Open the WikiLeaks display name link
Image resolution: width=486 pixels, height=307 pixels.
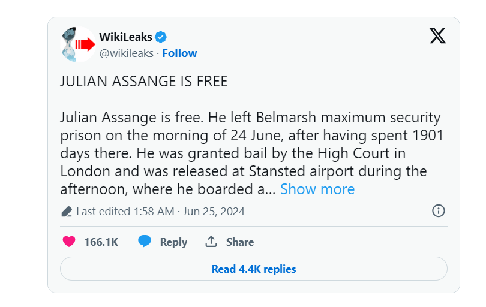[125, 37]
